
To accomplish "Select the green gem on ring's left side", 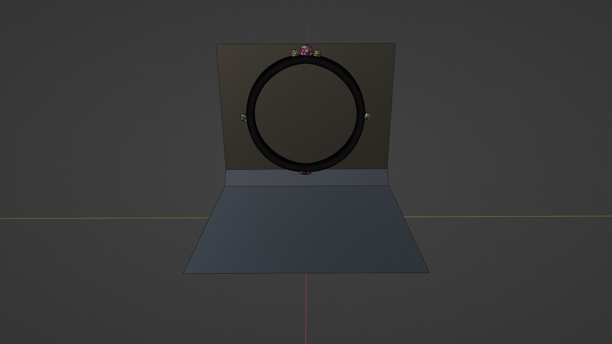I will point(244,117).
